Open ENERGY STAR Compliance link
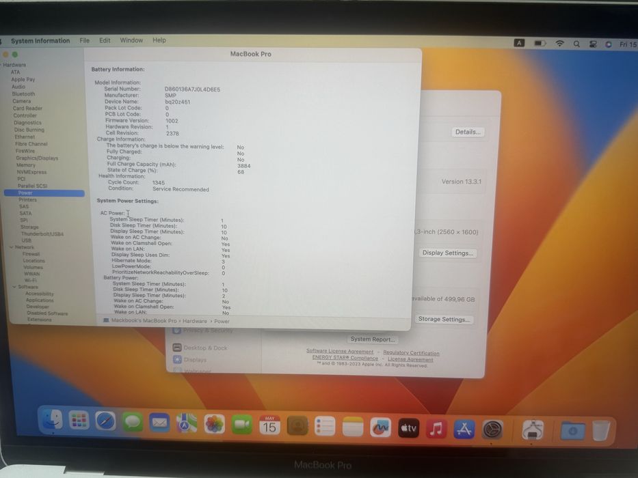 345,358
